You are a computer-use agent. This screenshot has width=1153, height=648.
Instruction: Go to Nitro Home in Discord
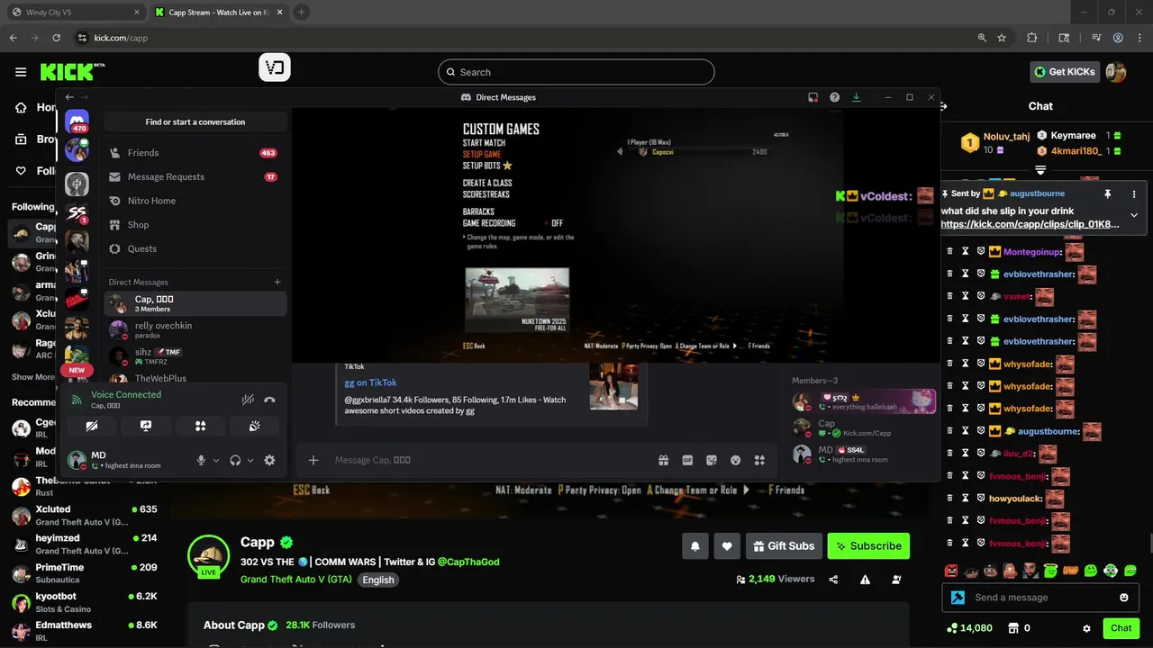point(195,201)
